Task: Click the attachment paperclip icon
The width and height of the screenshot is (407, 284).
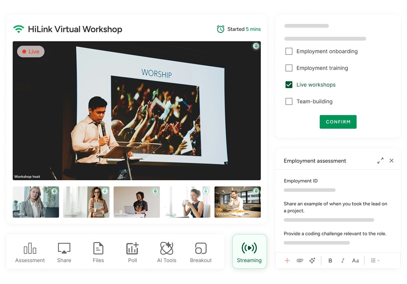Action: pyautogui.click(x=300, y=260)
